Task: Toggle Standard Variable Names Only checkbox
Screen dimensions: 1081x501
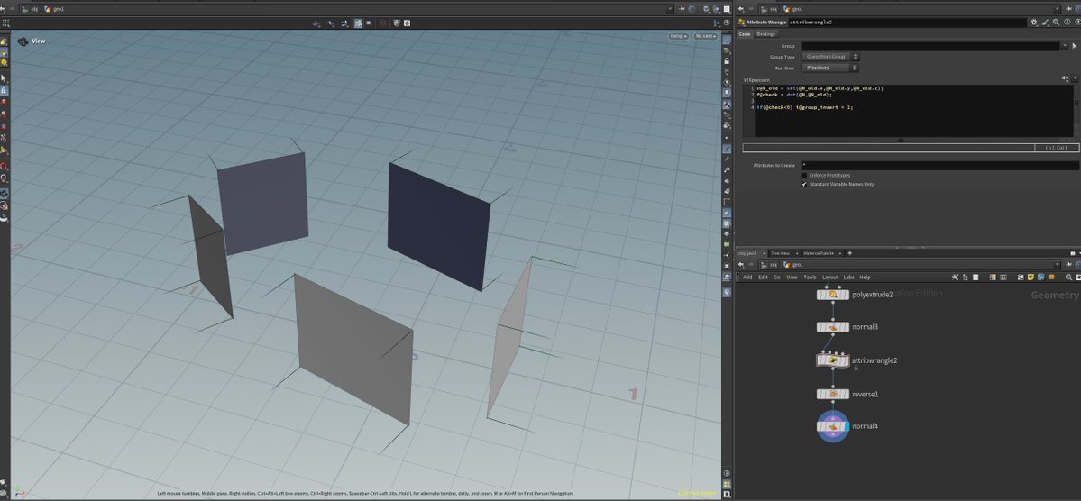Action: 804,184
